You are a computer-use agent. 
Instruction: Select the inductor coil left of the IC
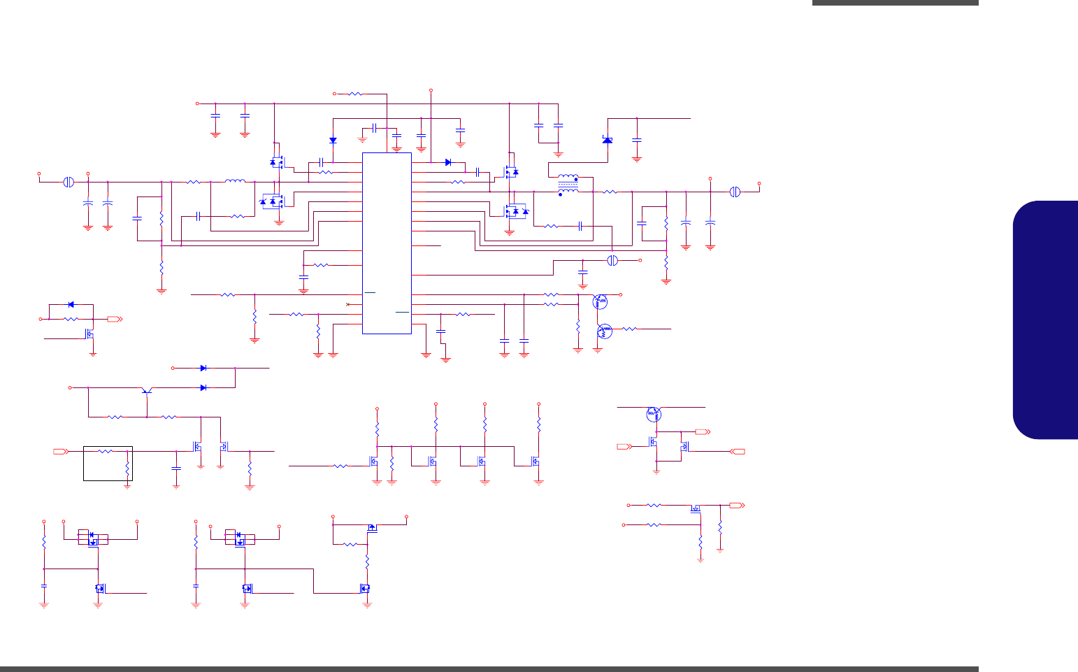[235, 182]
